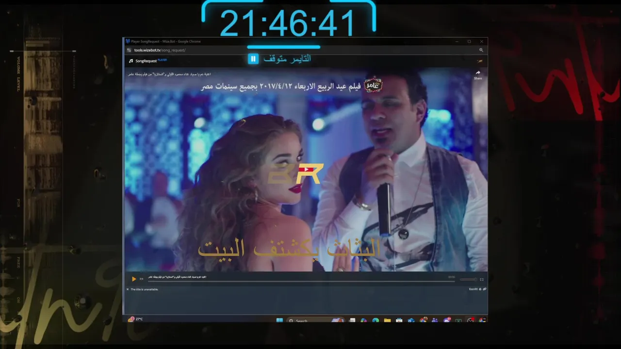
Task: Open Task View on the taskbar
Action: (x=352, y=320)
